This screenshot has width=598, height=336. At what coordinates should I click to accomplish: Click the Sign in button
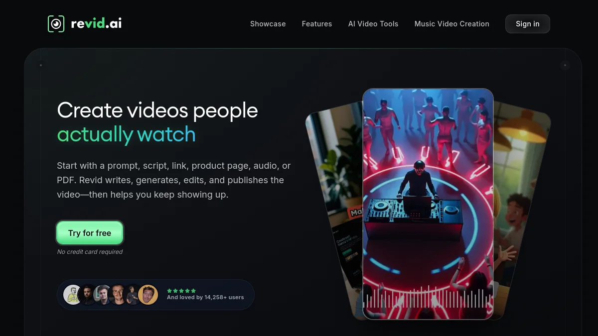[x=527, y=24]
